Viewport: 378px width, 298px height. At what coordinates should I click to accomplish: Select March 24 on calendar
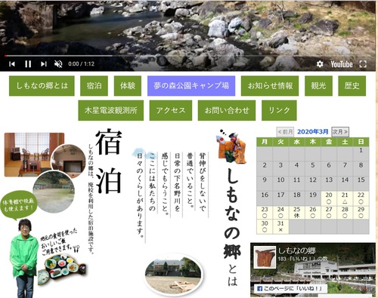coord(280,213)
